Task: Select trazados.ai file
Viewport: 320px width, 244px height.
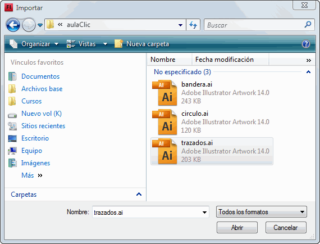Action: pyautogui.click(x=212, y=151)
